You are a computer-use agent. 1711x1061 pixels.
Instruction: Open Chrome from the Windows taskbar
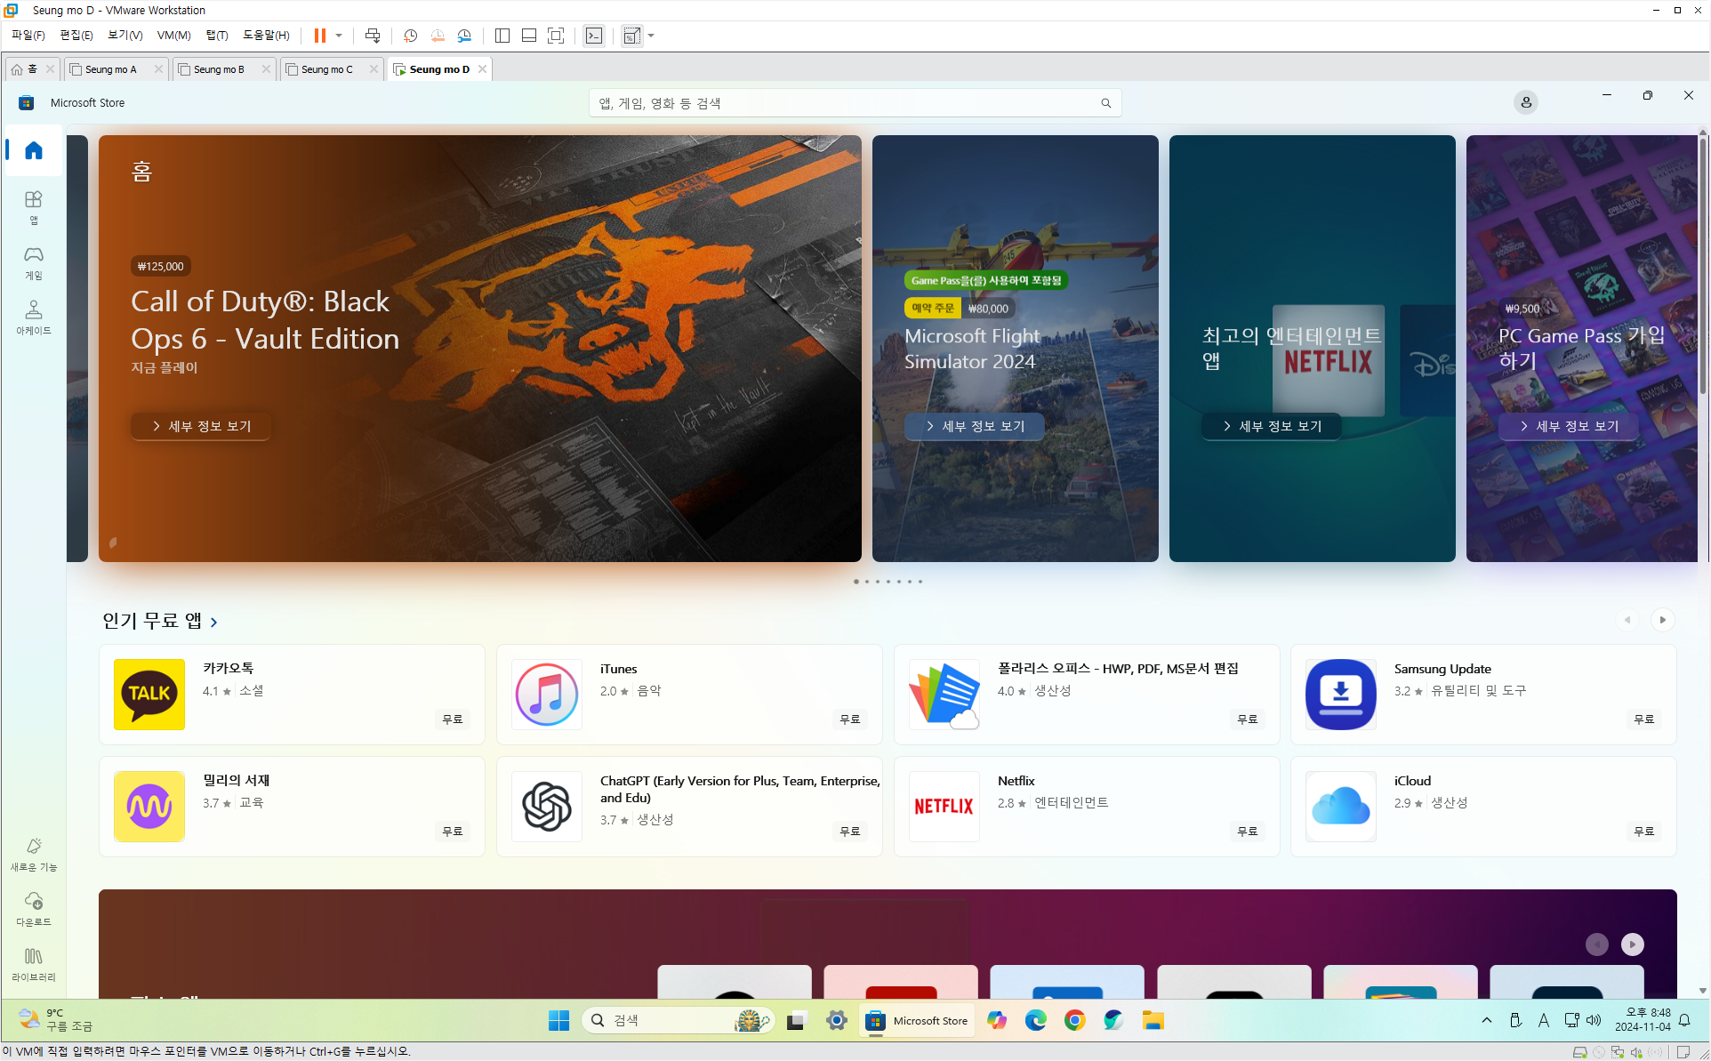point(1074,1020)
